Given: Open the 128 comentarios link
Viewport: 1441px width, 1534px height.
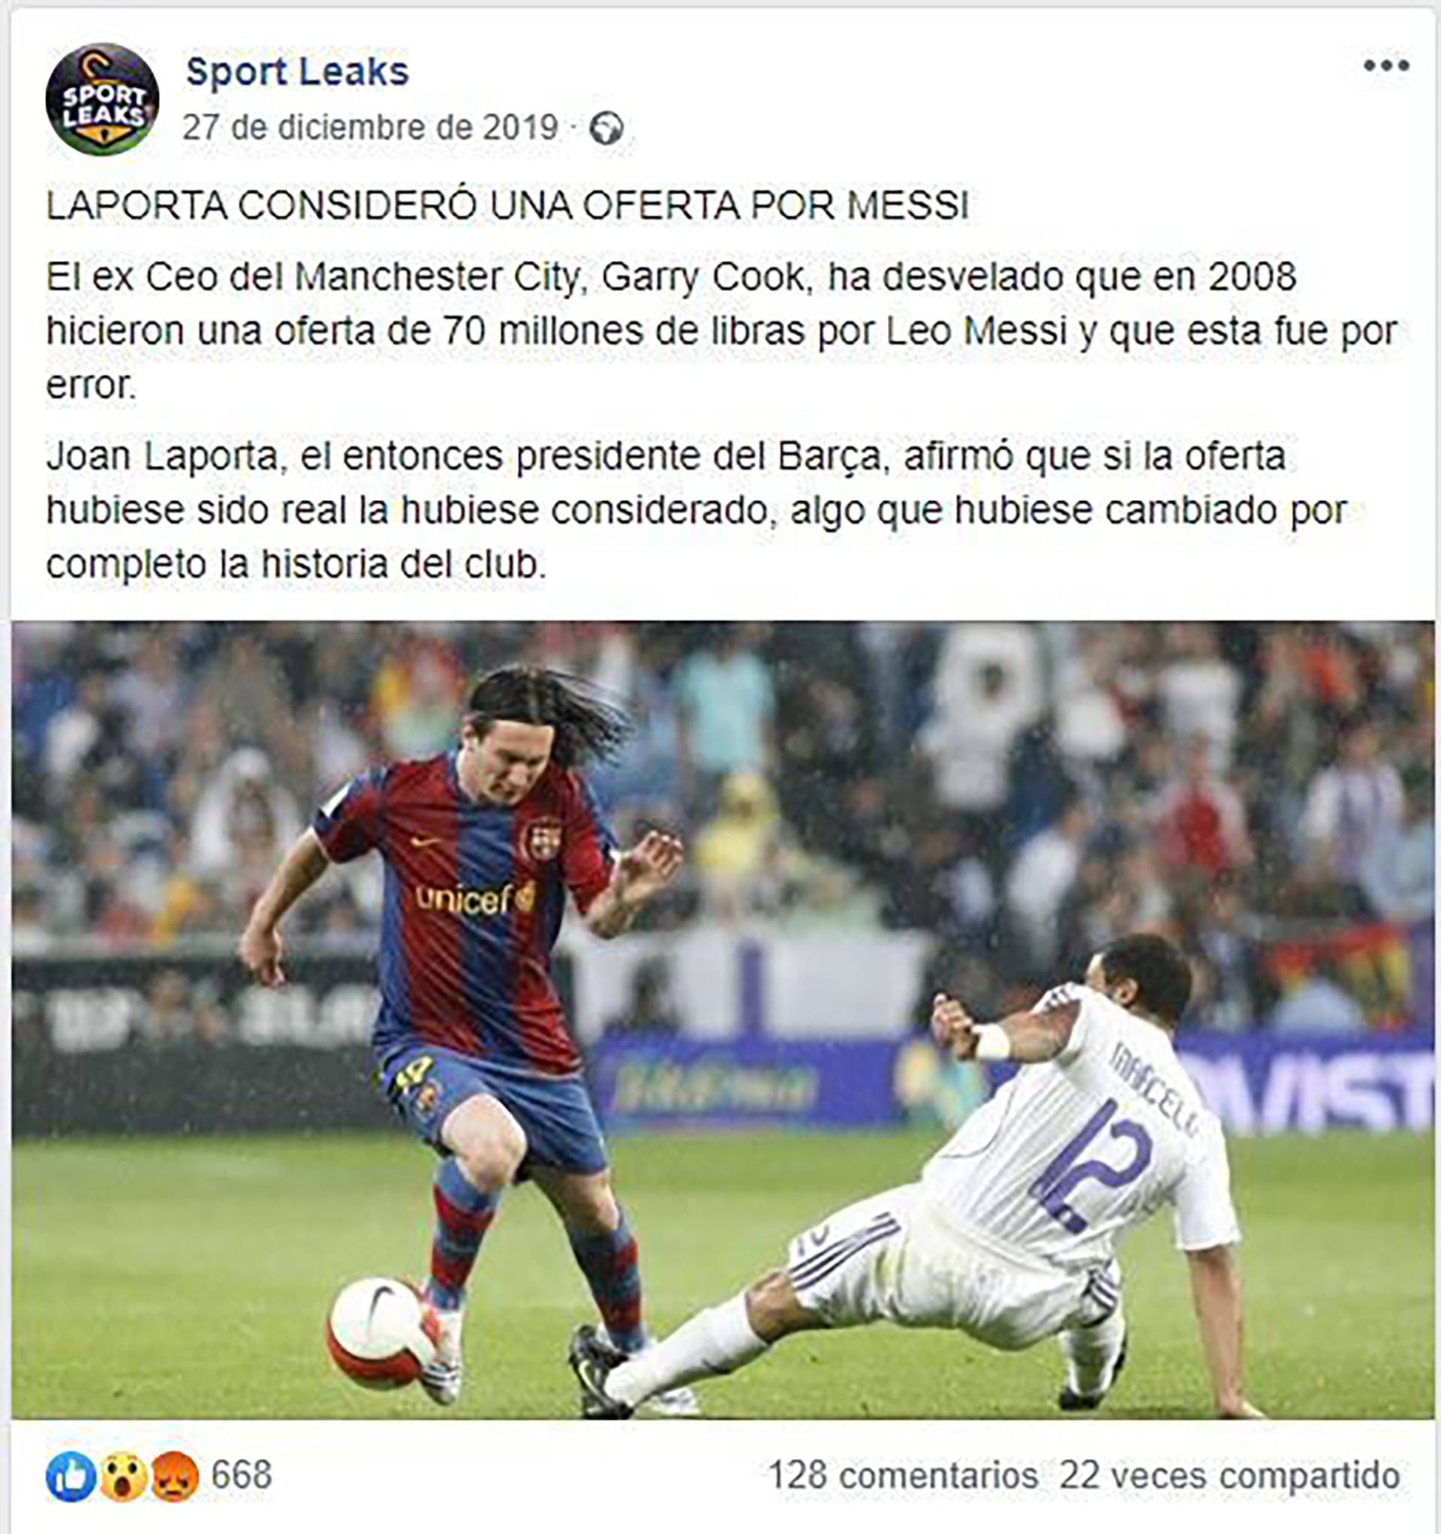Looking at the screenshot, I should click(x=904, y=1476).
